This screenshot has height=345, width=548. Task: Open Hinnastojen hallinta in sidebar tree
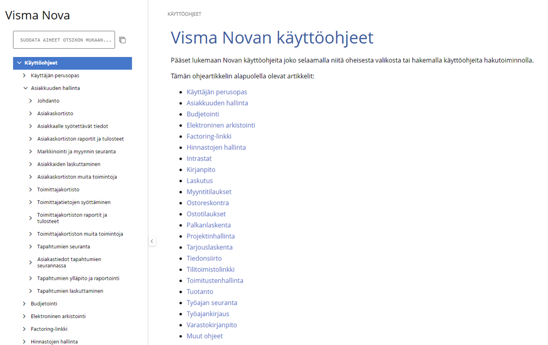[x=54, y=342]
